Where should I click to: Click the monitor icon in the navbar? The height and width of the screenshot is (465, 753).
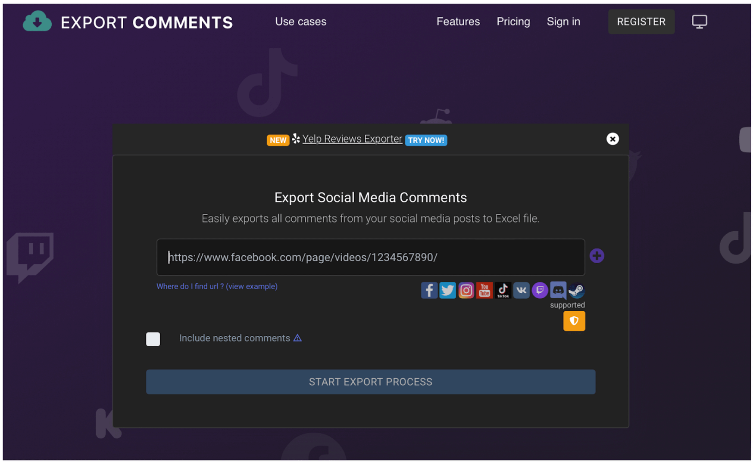[699, 21]
